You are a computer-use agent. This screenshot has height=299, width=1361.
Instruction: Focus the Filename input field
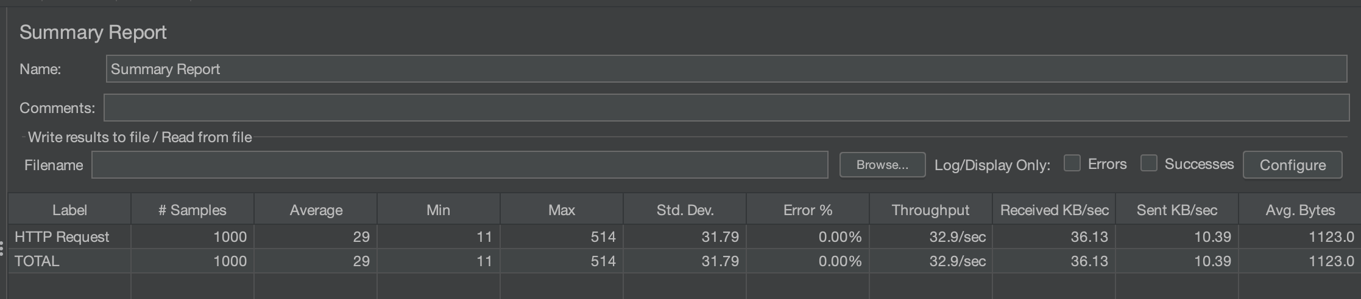point(459,165)
